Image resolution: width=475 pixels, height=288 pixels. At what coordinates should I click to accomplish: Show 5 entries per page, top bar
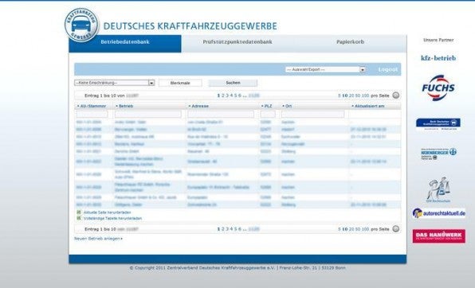tap(340, 95)
